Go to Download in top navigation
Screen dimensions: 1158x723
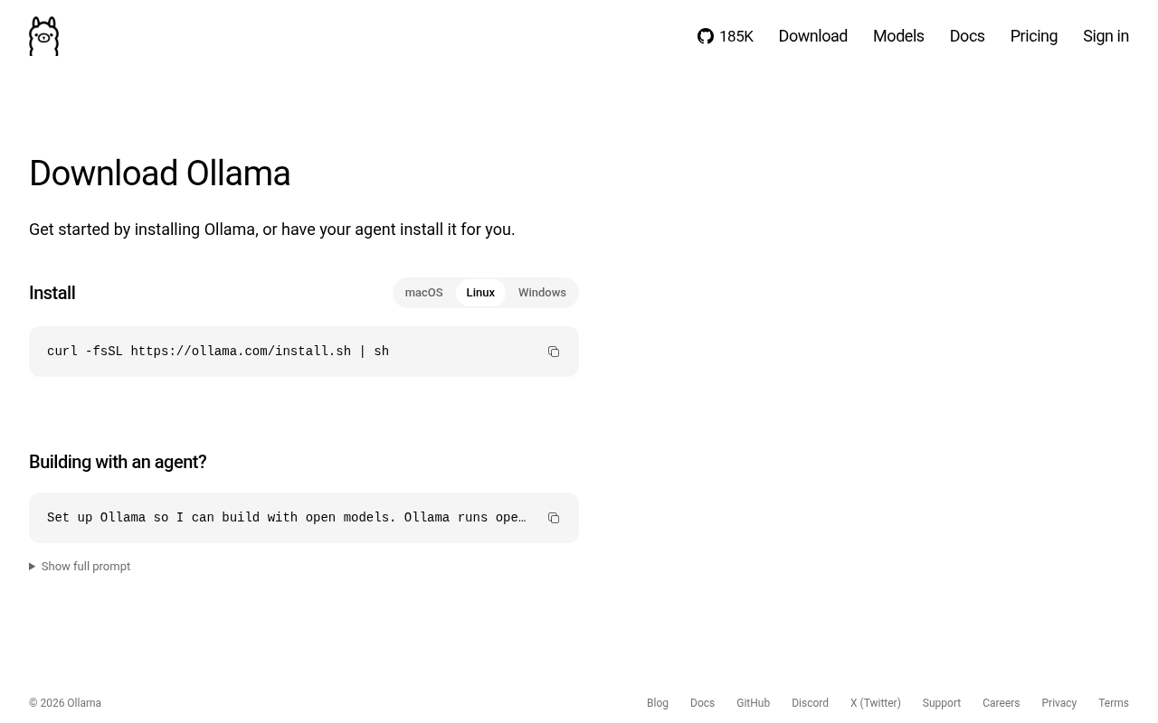coord(812,36)
